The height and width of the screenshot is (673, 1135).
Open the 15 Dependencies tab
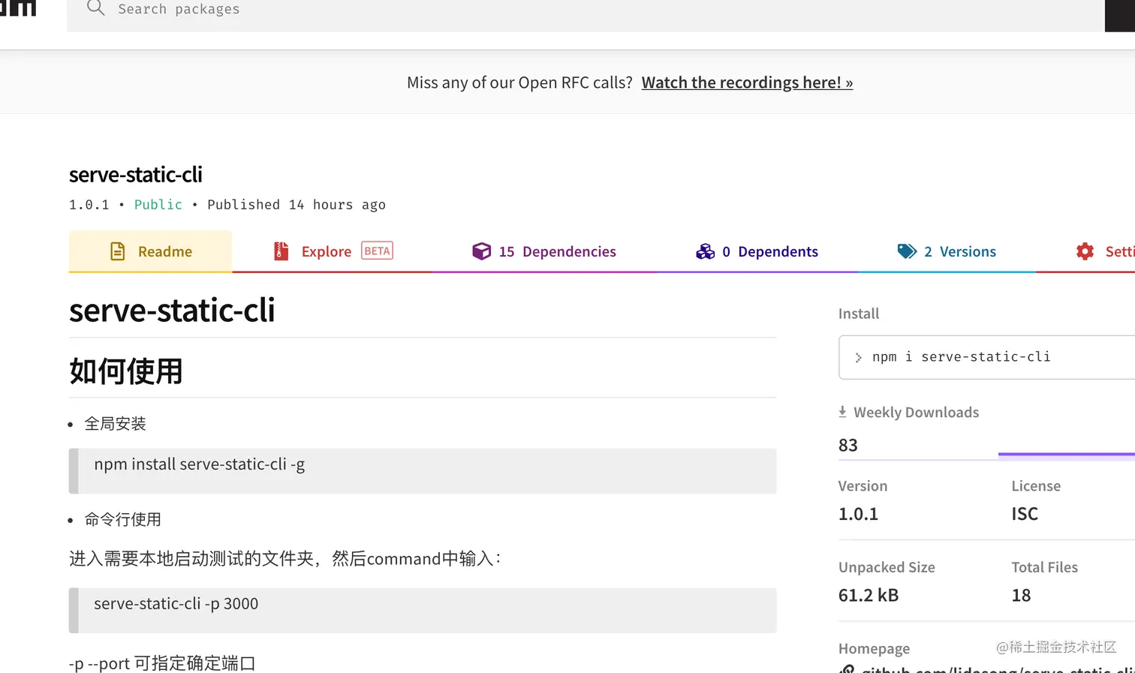click(x=544, y=251)
